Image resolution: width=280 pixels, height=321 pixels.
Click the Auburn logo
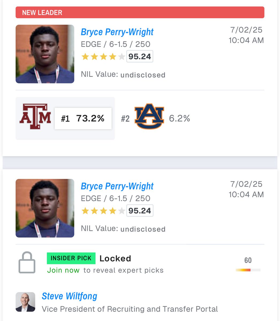[x=149, y=118]
